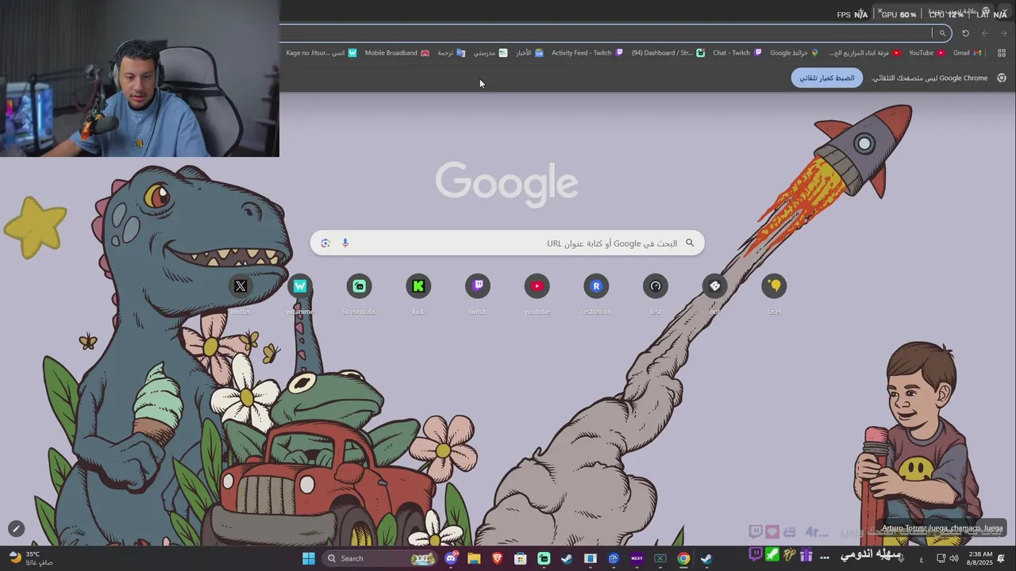
Task: Start voice search with the microphone icon
Action: click(345, 243)
